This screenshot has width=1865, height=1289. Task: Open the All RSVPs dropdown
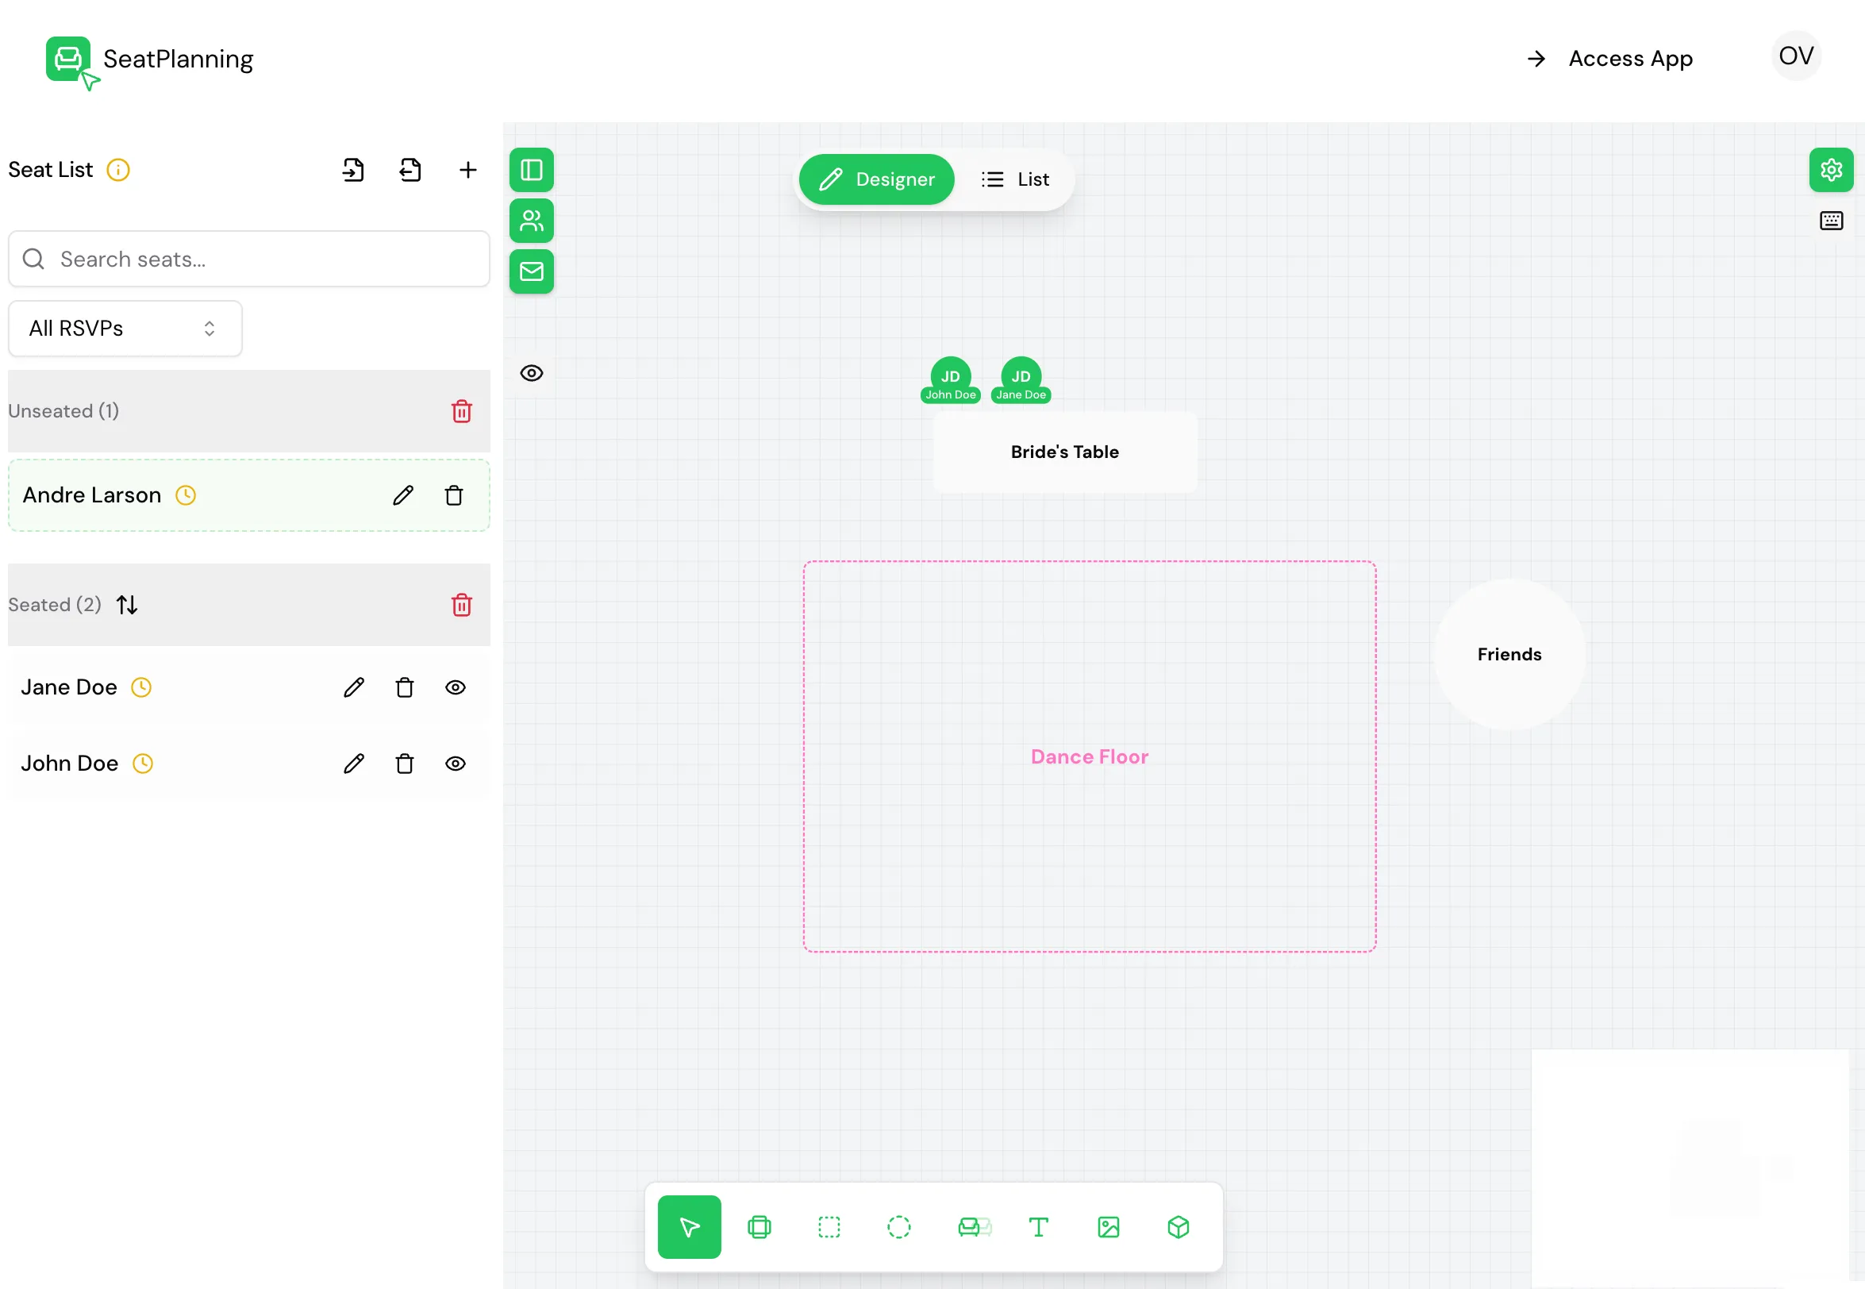tap(125, 329)
